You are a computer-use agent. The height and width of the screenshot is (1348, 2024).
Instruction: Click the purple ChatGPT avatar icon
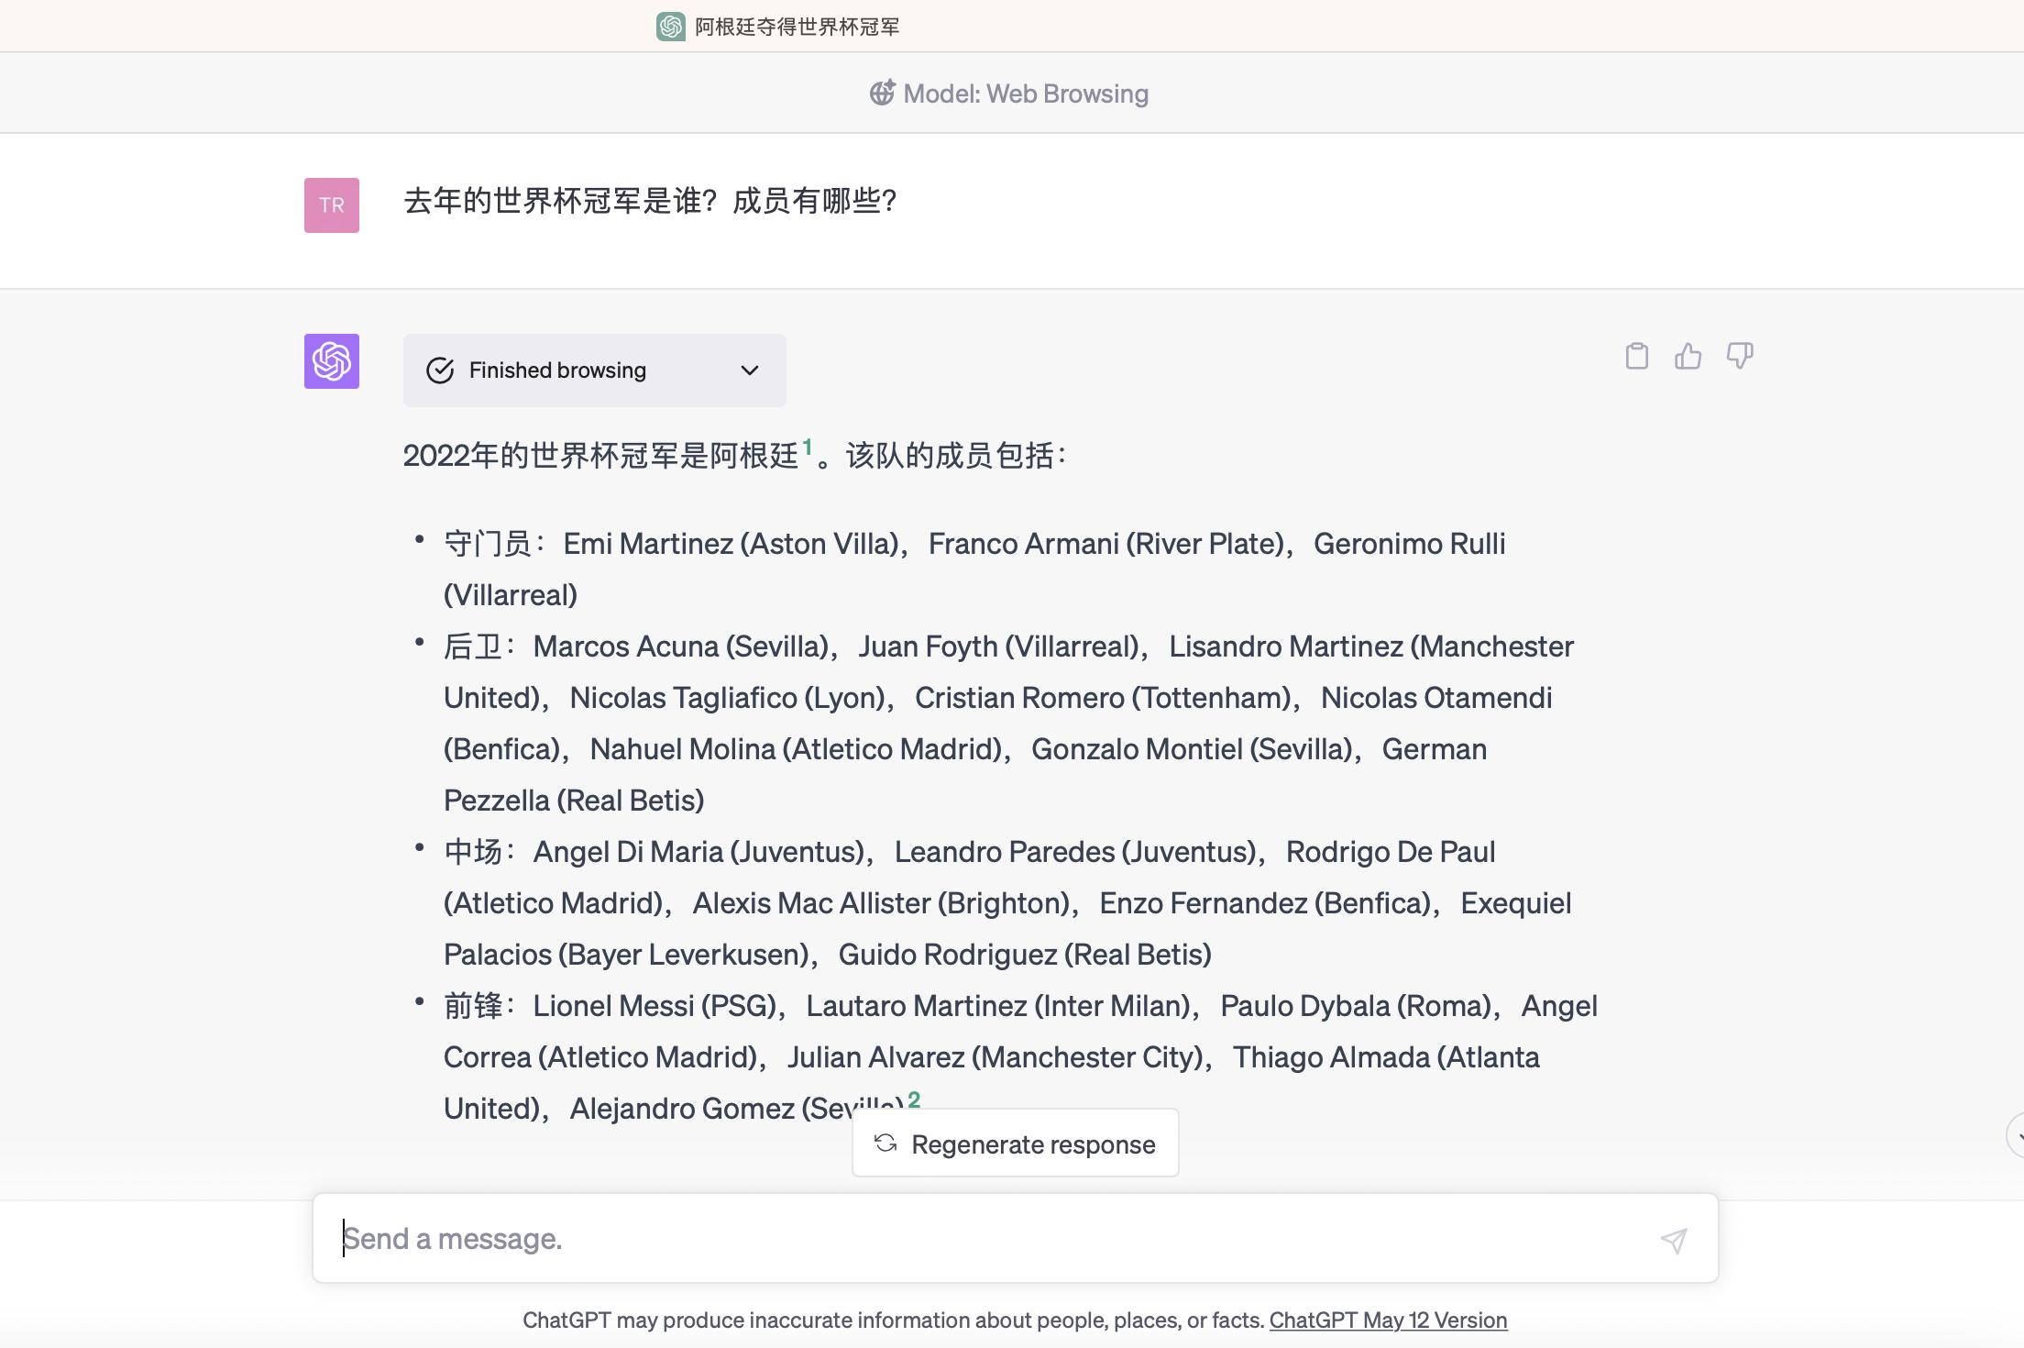tap(332, 361)
